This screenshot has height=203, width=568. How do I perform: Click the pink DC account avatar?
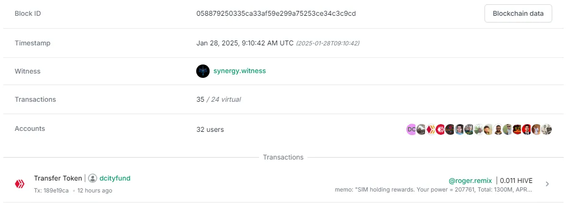pyautogui.click(x=411, y=129)
